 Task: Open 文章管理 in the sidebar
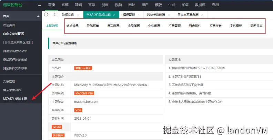9,81
